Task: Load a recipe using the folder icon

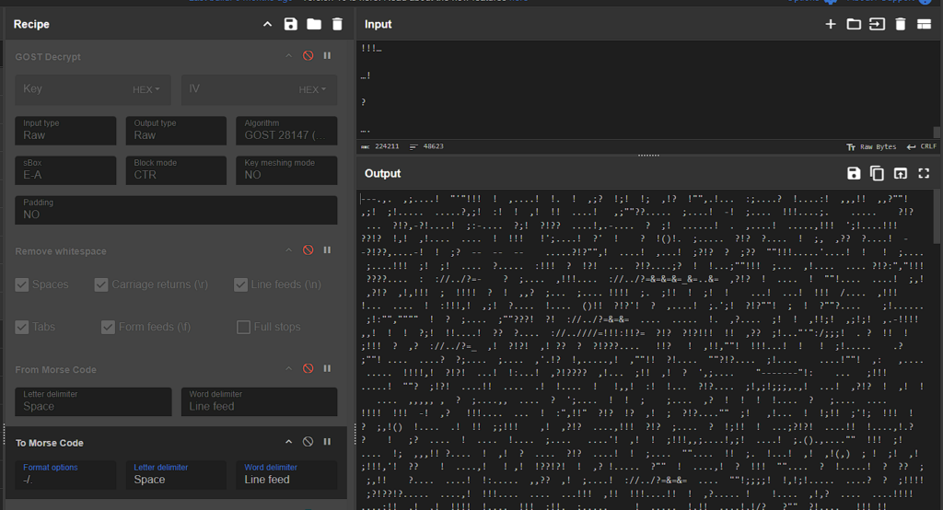Action: click(x=314, y=24)
